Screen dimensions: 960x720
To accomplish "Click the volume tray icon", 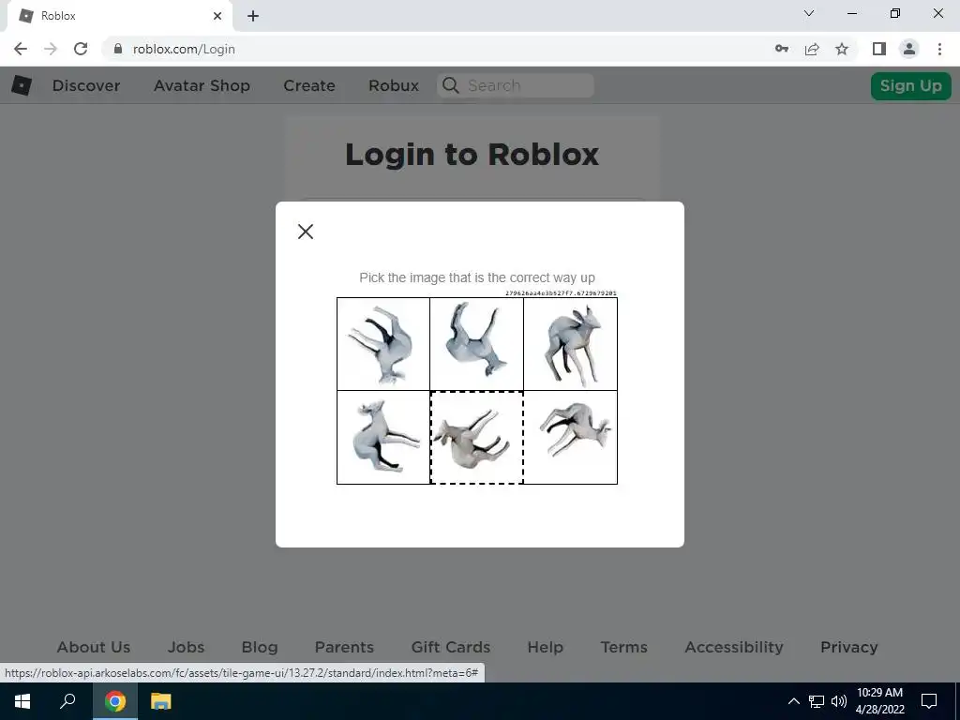I will (x=839, y=701).
